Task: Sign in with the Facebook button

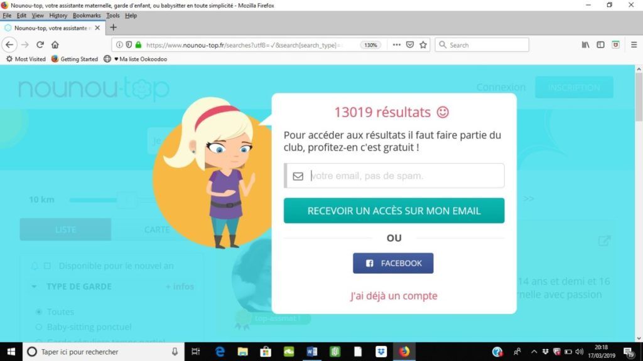Action: (393, 263)
